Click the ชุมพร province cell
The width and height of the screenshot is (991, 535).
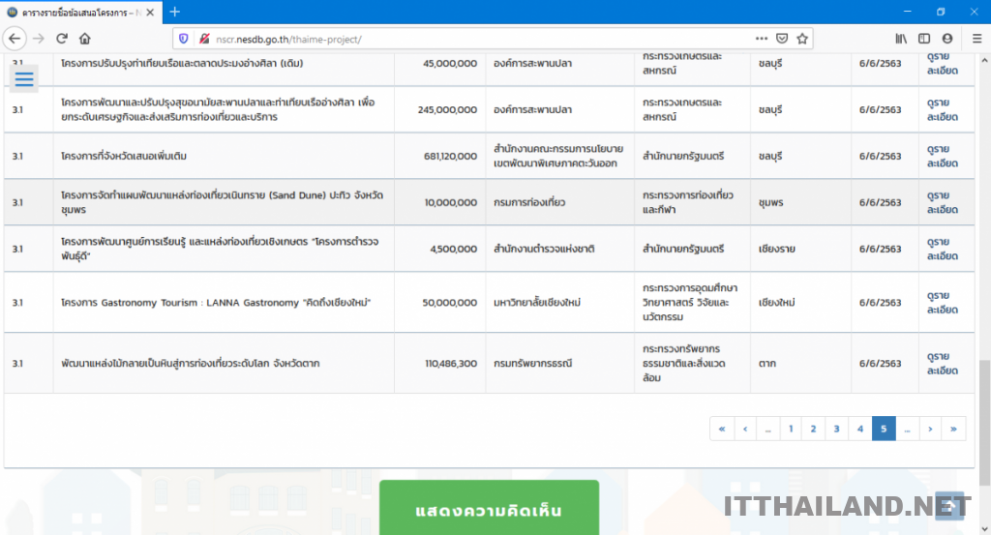coord(800,202)
